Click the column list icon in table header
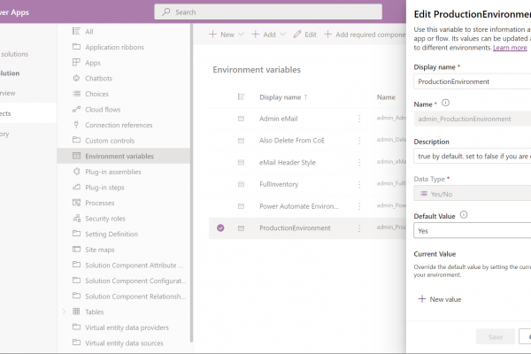 (x=241, y=96)
